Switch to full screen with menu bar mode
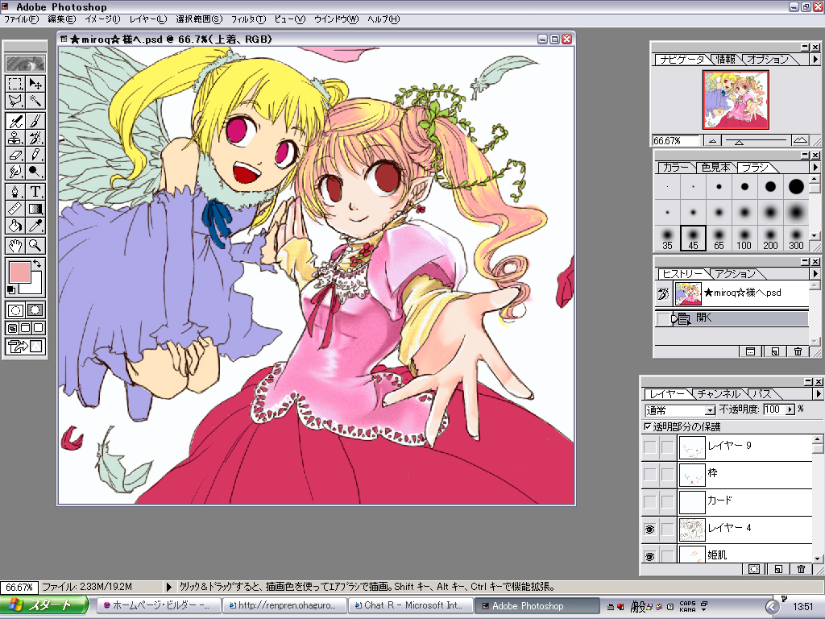The height and width of the screenshot is (619, 825). 25,329
